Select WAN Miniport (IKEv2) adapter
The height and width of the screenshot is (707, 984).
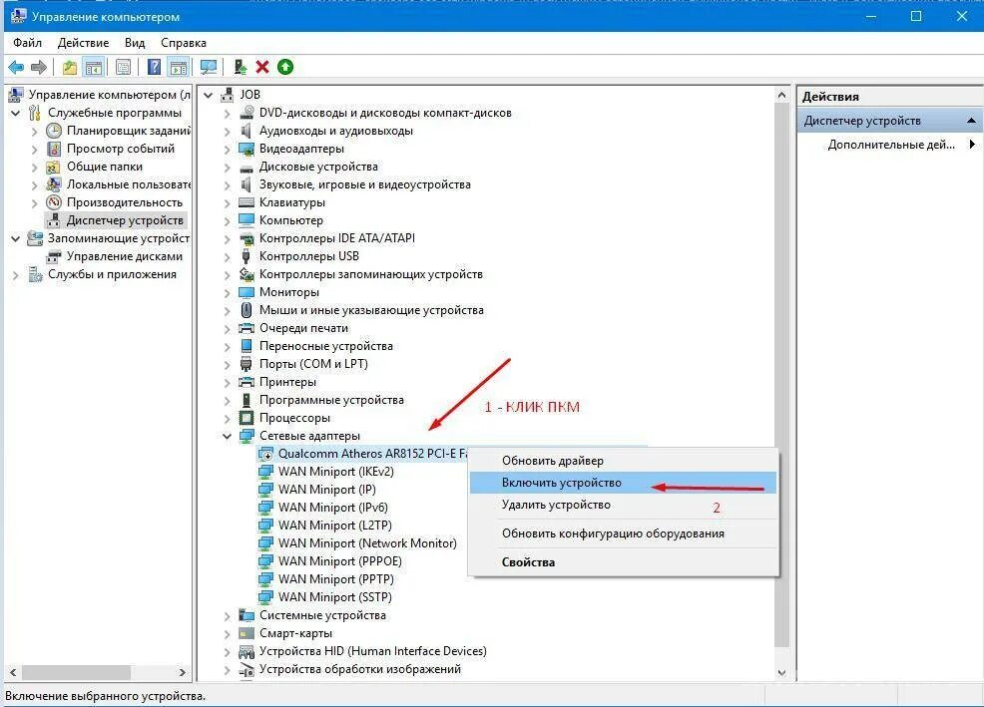(336, 472)
